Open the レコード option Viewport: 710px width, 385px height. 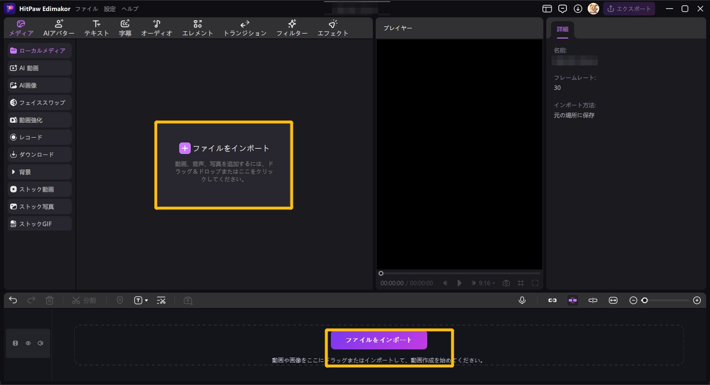point(40,137)
